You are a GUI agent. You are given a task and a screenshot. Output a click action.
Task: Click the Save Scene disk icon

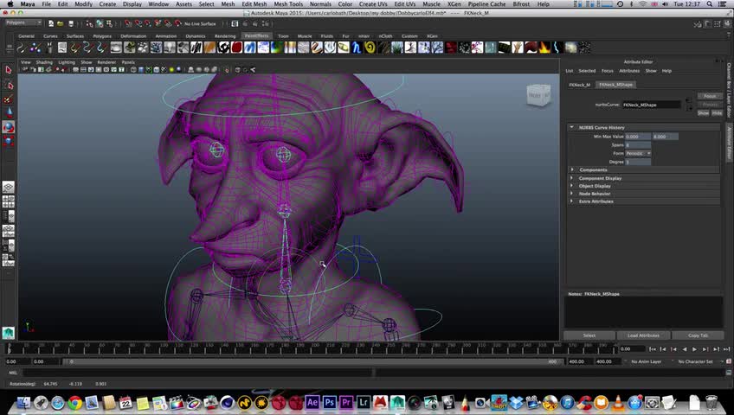71,23
